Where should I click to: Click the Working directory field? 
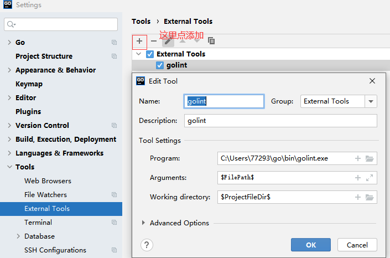click(x=297, y=197)
